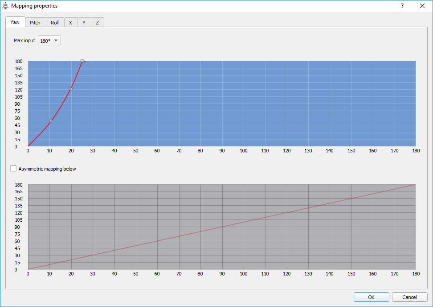
Task: Switch to the Pitch tab
Action: (35, 22)
